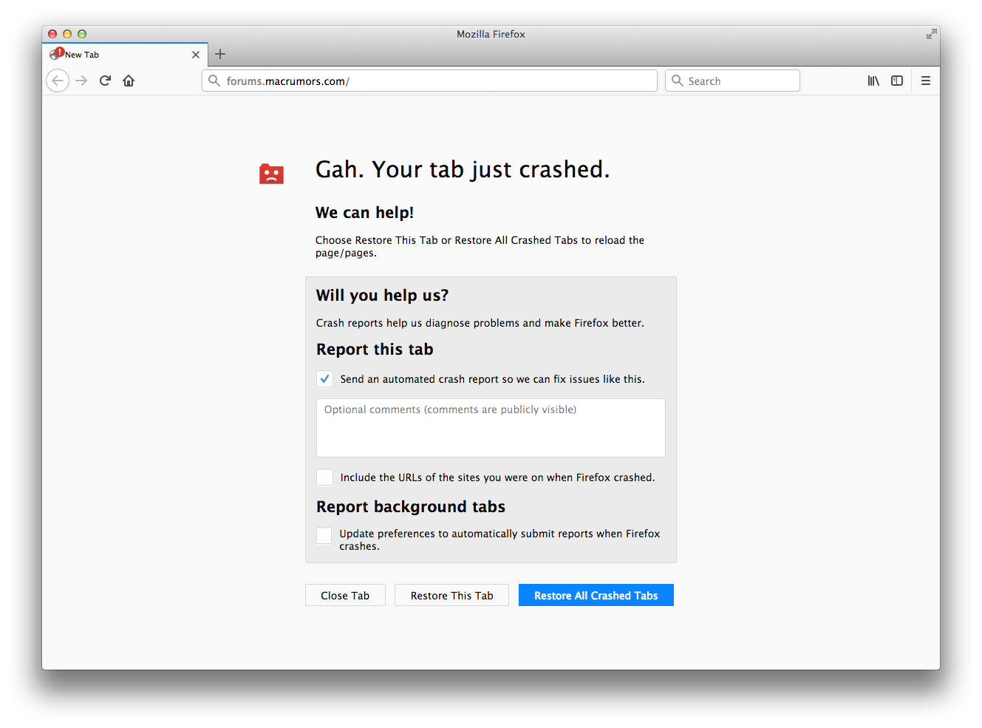982x728 pixels.
Task: Uncheck Send an automated crash report
Action: point(324,379)
